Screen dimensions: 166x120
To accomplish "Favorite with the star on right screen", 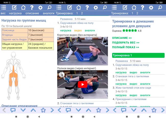I will point(154,110).
